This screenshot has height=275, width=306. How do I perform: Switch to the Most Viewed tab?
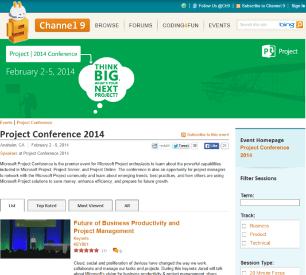click(x=90, y=206)
